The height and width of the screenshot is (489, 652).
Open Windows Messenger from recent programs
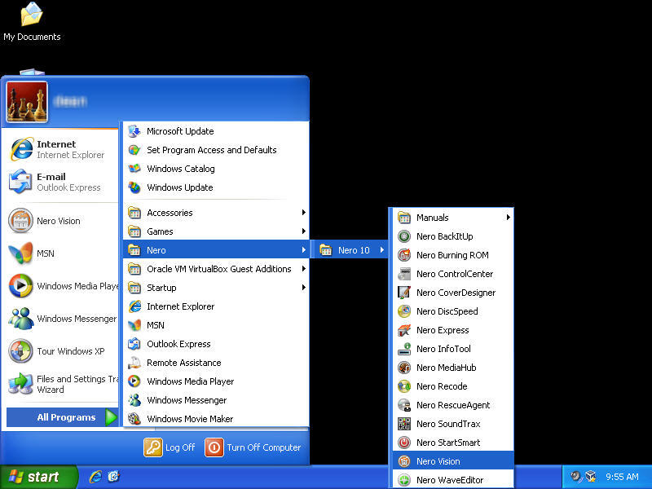(x=60, y=319)
